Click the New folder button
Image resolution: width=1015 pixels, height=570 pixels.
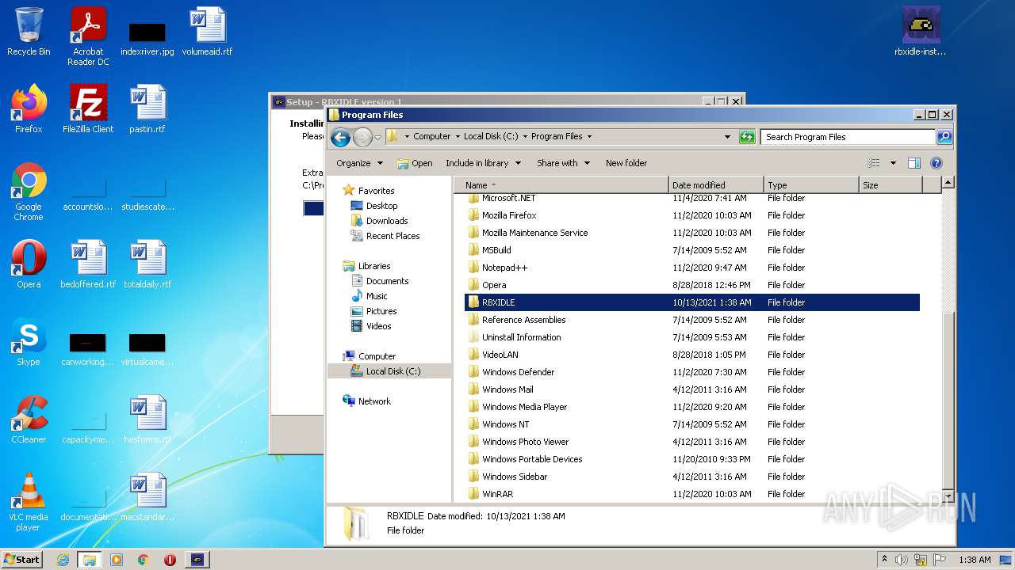(626, 163)
